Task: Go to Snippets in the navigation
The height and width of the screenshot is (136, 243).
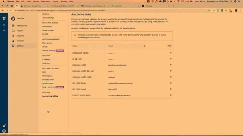Action: coord(20,36)
